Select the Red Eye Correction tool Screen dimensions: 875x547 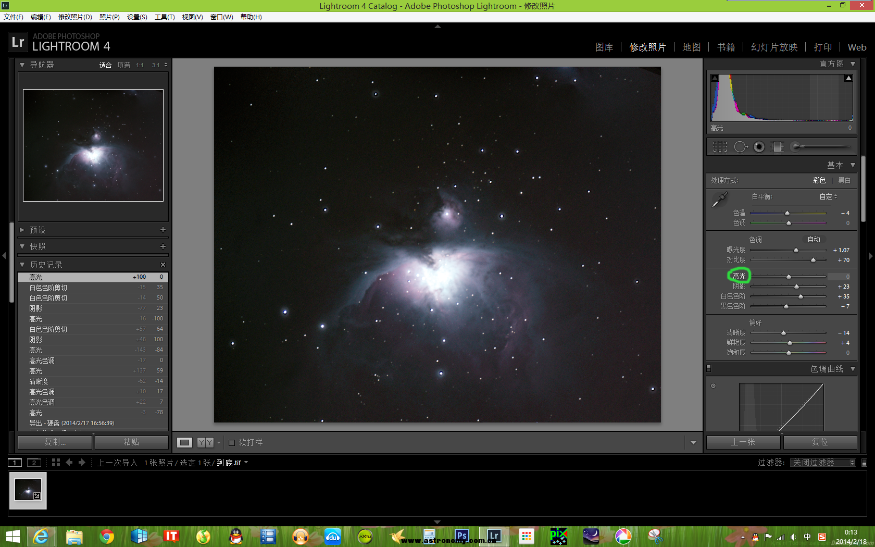759,147
